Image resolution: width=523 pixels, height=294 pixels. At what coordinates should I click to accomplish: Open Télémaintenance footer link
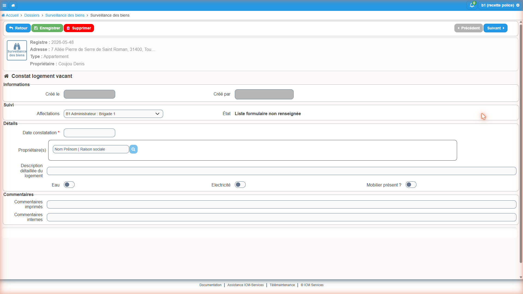click(282, 285)
